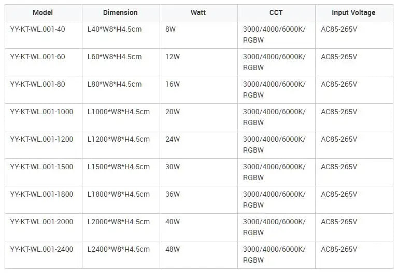The height and width of the screenshot is (273, 397).
Task: Select model cell YY-KT-WL.001-80
Action: pos(44,90)
